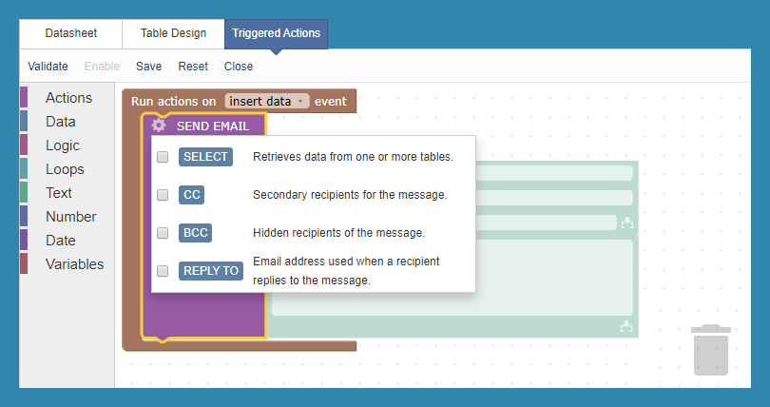The height and width of the screenshot is (407, 770).
Task: Click Save in the toolbar
Action: [x=148, y=67]
